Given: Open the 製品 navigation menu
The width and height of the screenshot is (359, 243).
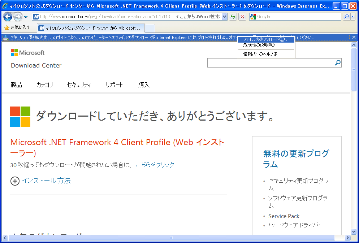Looking at the screenshot, I should point(16,85).
